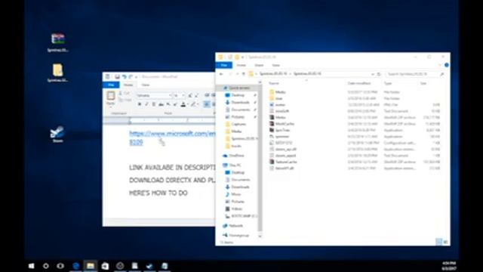Open the Steam desktop shortcut
Screen dimensions: 483x272
pyautogui.click(x=57, y=134)
